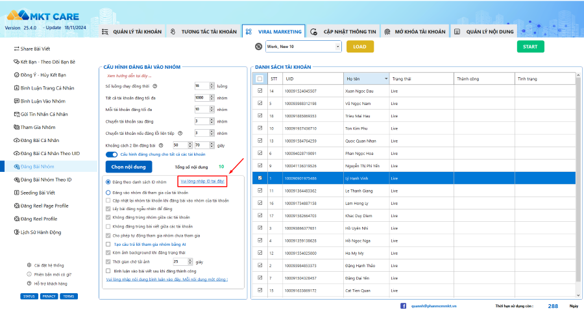Click the Vui lòng nhập ID tại đây link
Screen dimensions: 584x310
click(x=202, y=182)
